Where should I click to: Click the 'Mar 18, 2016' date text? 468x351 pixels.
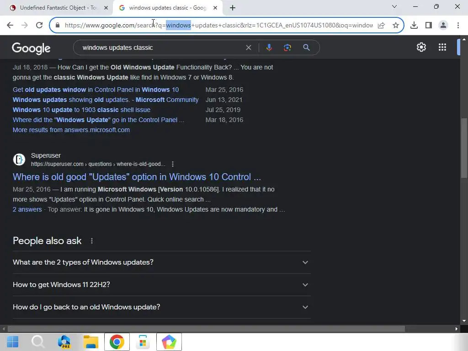(x=224, y=120)
